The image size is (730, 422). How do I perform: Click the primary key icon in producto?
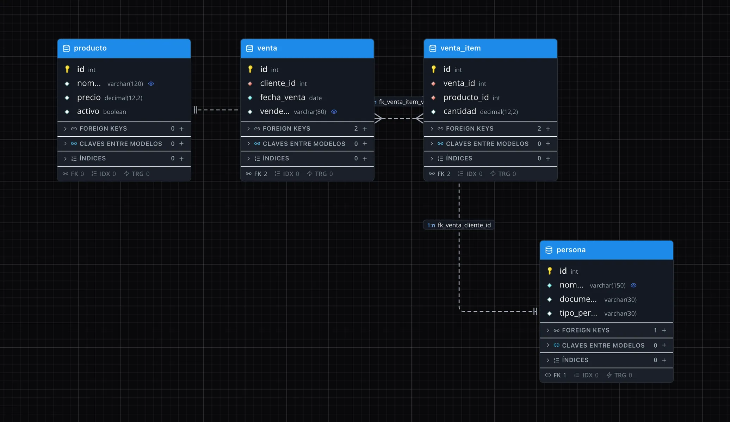point(67,69)
